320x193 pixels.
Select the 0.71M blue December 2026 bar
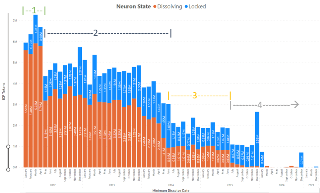[x=301, y=160]
